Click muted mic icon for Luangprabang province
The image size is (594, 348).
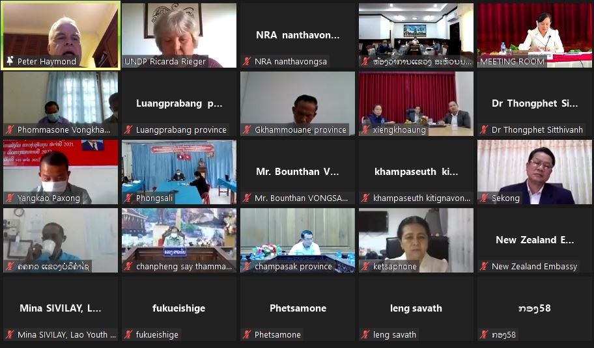(128, 129)
